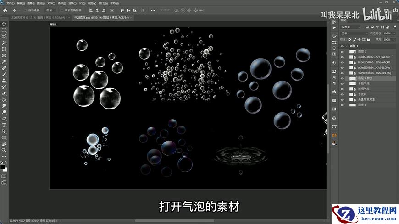Viewport: 399px width, 224px height.
Task: Open the layer filter 类型 dropdown
Action: [x=350, y=27]
